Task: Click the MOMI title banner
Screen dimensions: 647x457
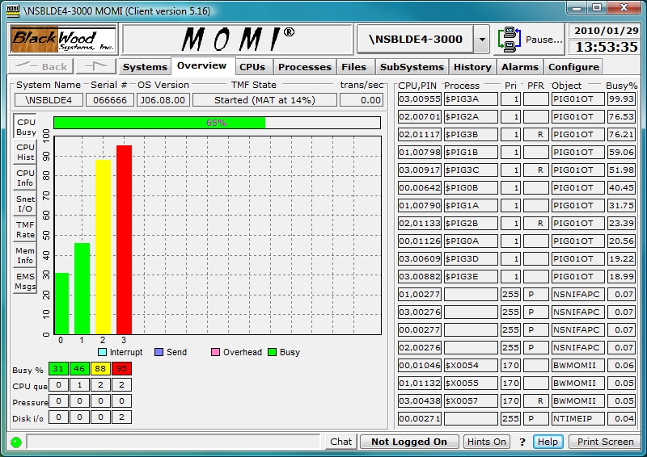Action: click(237, 39)
